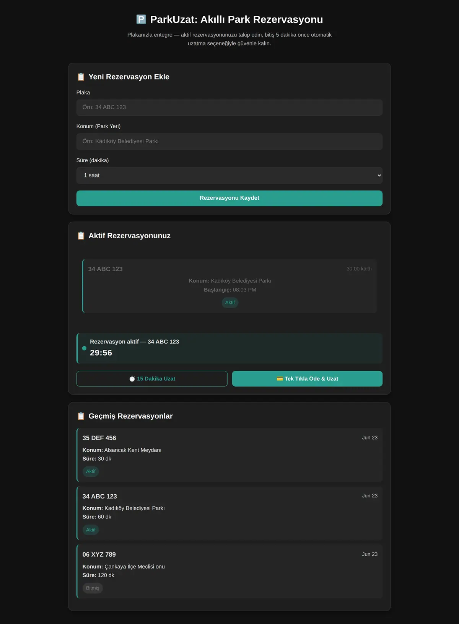
Task: Open past reservation 35 DEF 456
Action: click(x=229, y=455)
